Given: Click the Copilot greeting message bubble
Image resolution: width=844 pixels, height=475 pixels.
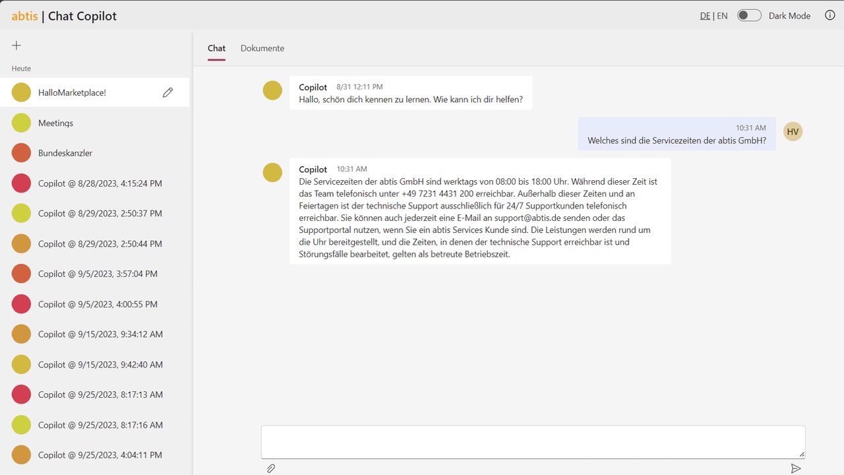Looking at the screenshot, I should 411,93.
